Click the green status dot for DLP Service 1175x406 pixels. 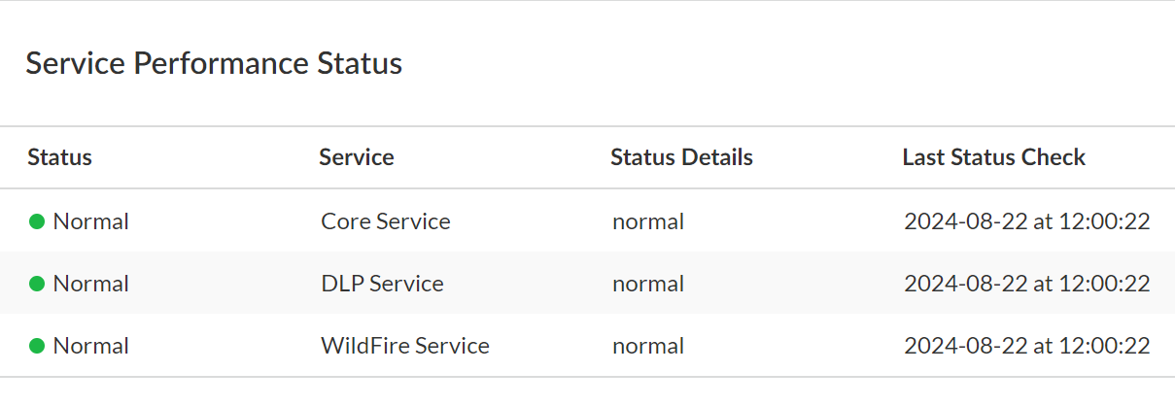tap(37, 284)
